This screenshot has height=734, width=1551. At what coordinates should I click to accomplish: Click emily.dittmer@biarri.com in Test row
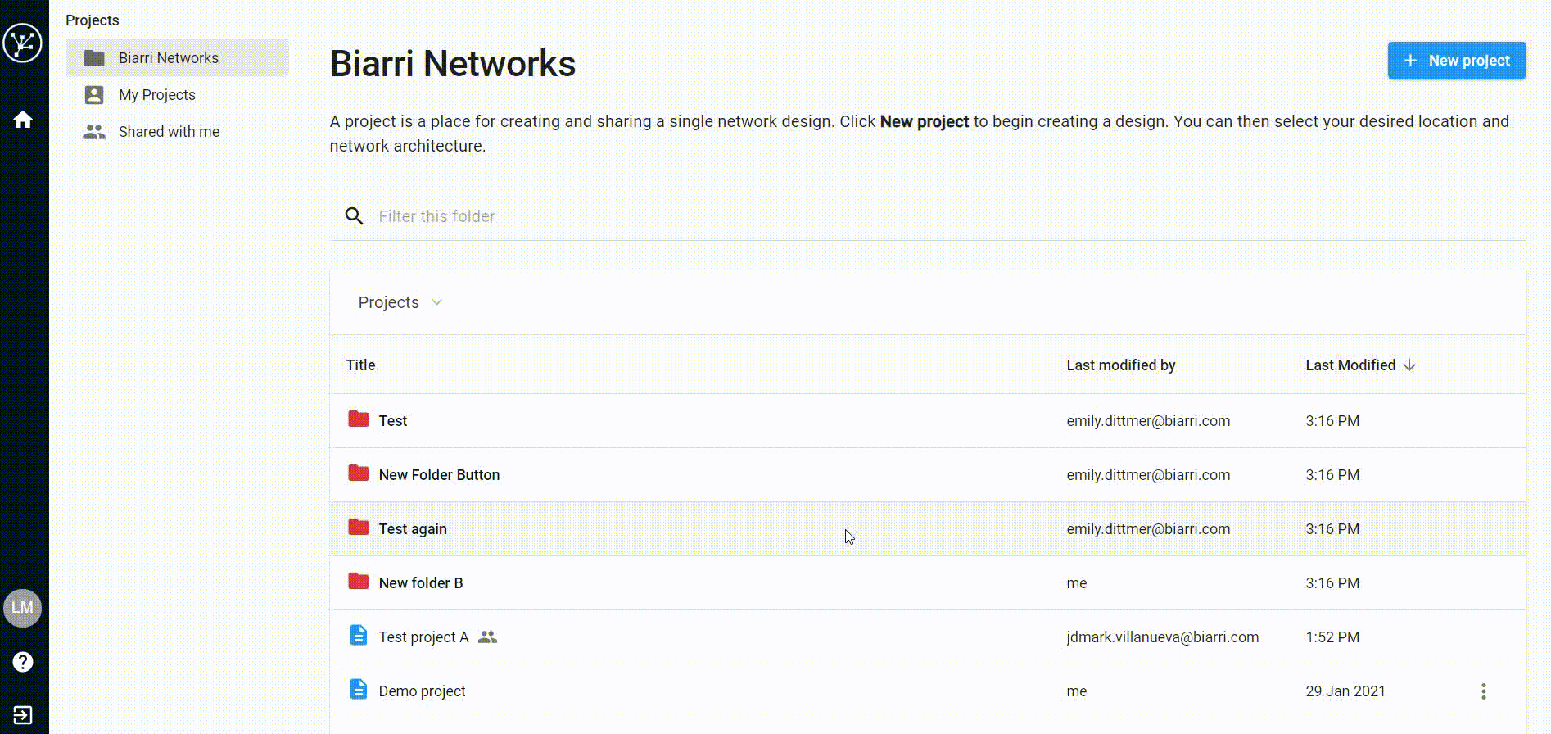[1148, 421]
